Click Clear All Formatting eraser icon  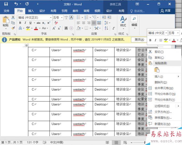pyautogui.click(x=56, y=23)
